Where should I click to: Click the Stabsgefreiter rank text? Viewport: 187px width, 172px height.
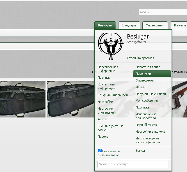click(x=136, y=42)
